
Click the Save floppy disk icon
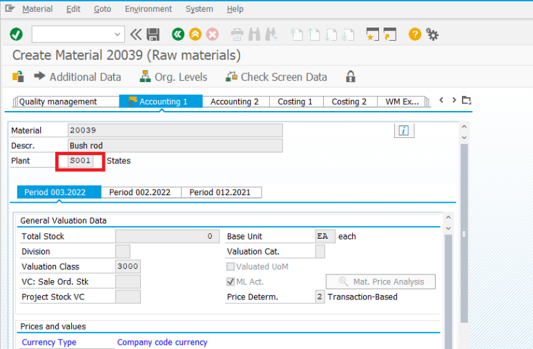tap(153, 34)
